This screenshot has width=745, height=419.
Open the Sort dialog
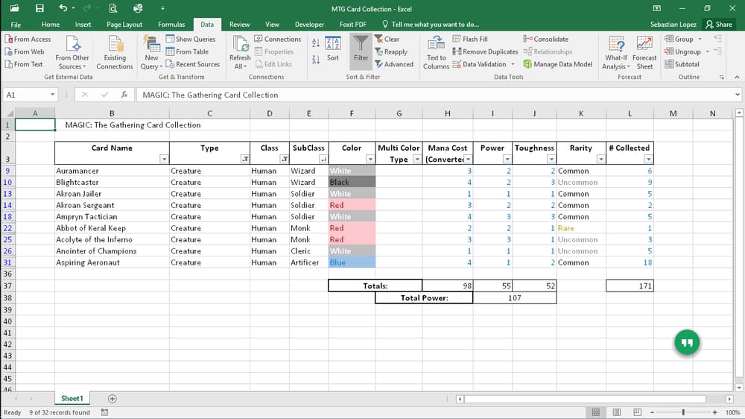(332, 49)
